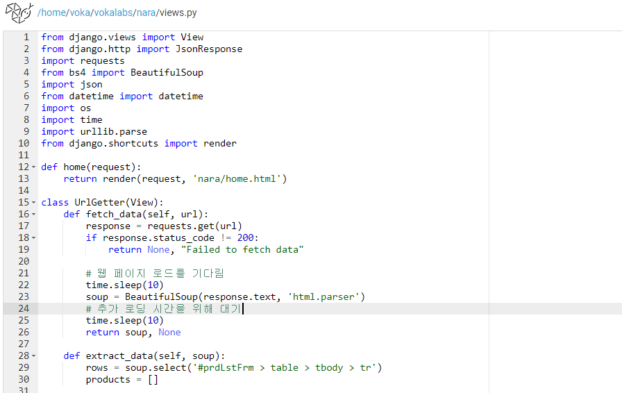Click the 'JsonResponse' text on line 2
The image size is (622, 393).
(209, 49)
